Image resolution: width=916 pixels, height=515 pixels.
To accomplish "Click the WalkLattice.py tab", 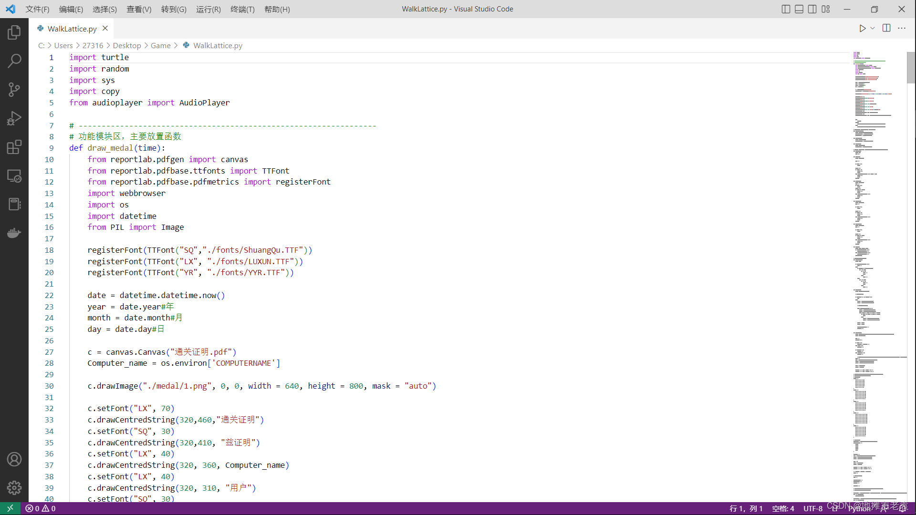I will (x=72, y=28).
